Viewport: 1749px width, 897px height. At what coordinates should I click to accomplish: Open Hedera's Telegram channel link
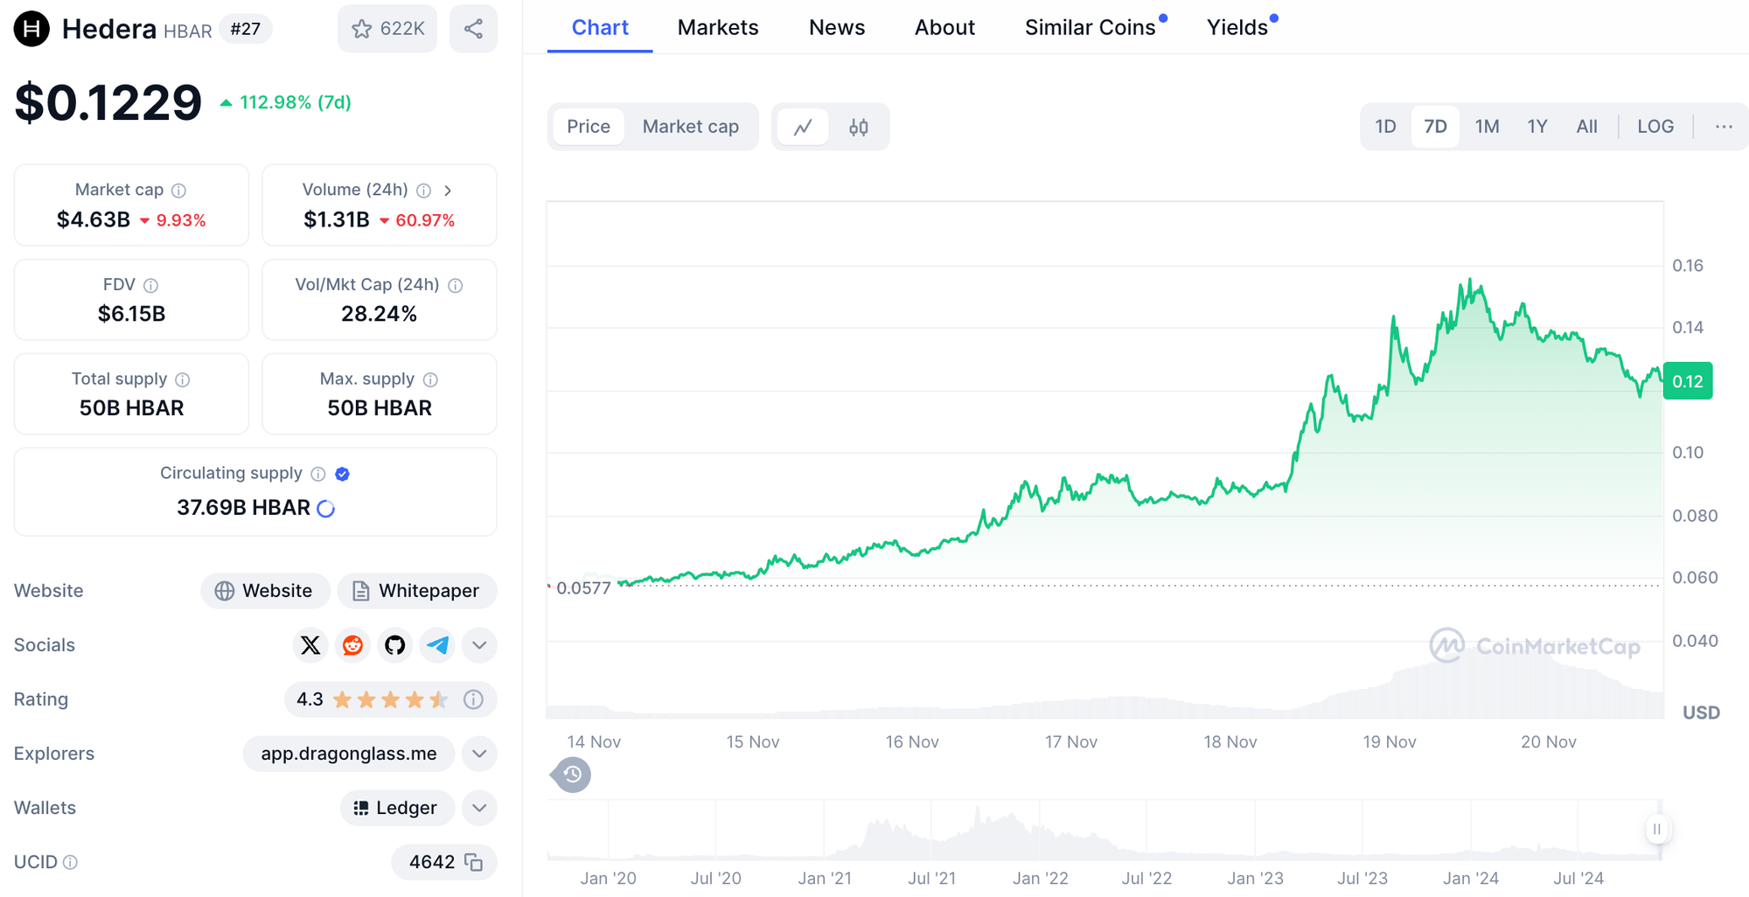437,645
